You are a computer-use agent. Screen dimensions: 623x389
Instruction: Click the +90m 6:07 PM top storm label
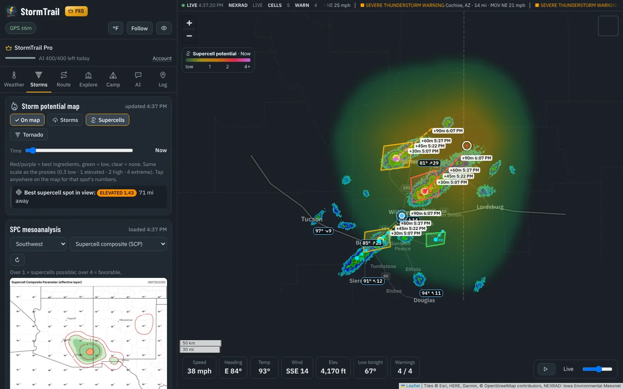coord(448,131)
